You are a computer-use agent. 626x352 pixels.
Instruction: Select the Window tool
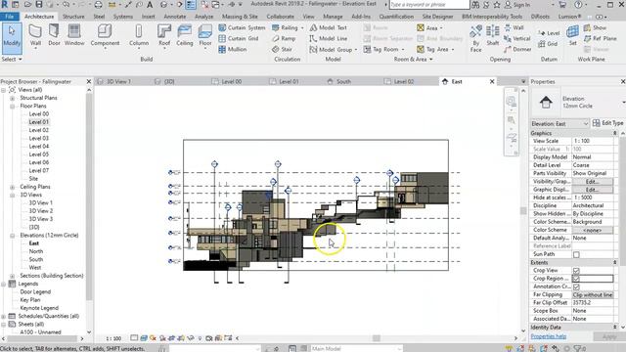click(x=74, y=36)
